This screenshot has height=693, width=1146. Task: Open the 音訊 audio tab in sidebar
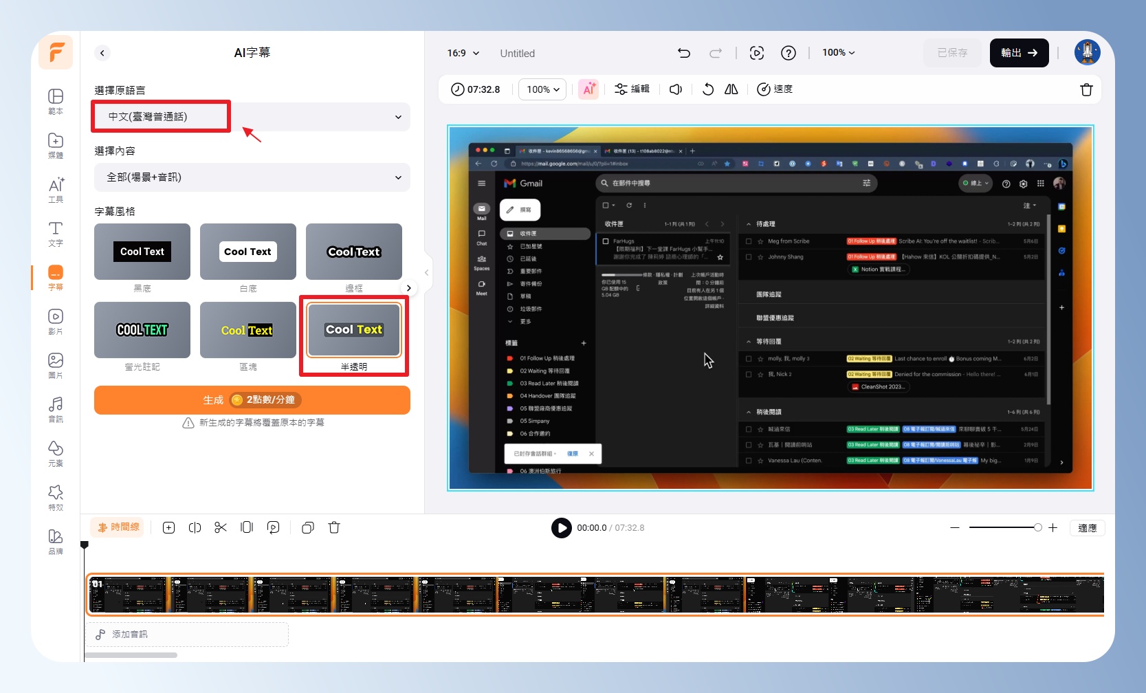[x=56, y=409]
